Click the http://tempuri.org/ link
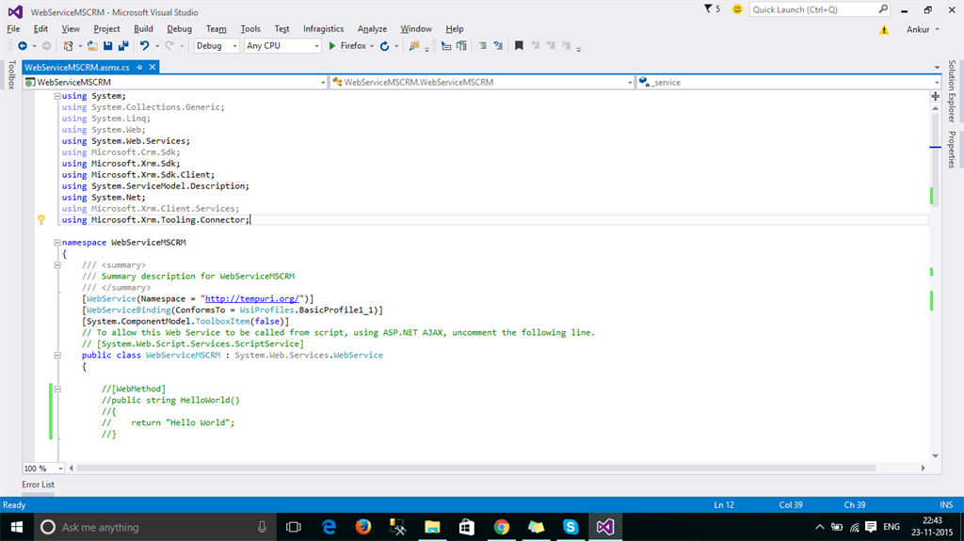964x541 pixels. [x=253, y=298]
